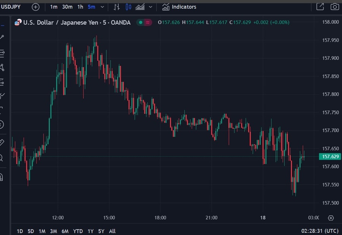Click the 157.850 price scale label
The width and height of the screenshot is (342, 235).
pos(331,76)
